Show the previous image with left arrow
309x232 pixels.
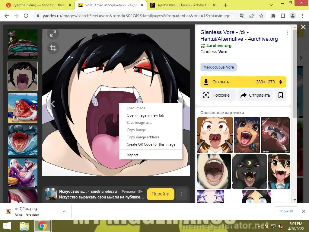[53, 104]
